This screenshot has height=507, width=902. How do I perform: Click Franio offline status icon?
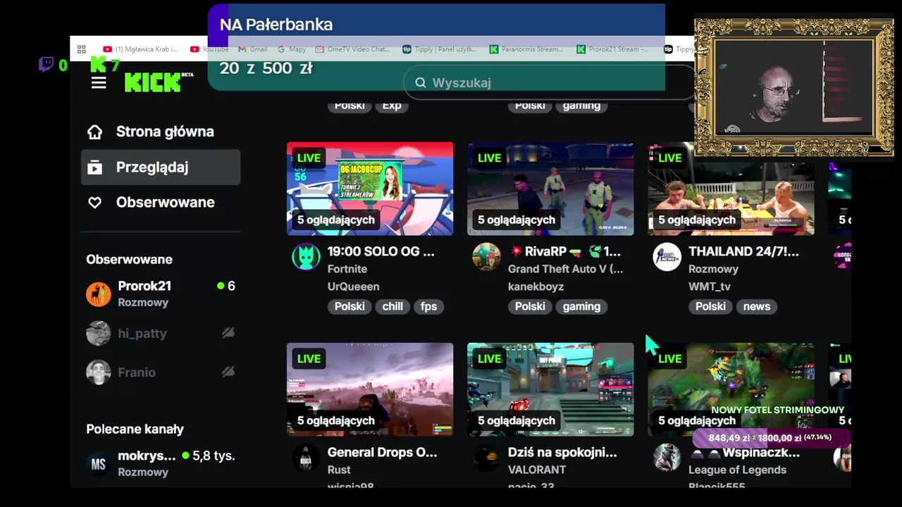pos(228,372)
